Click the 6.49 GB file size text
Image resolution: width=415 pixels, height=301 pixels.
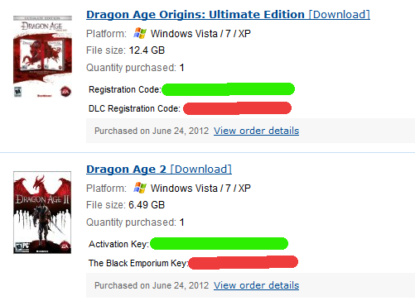[x=147, y=205]
